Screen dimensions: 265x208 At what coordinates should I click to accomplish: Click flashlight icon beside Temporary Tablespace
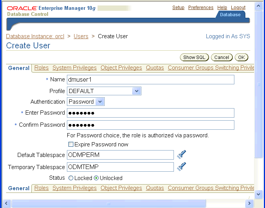(182, 167)
